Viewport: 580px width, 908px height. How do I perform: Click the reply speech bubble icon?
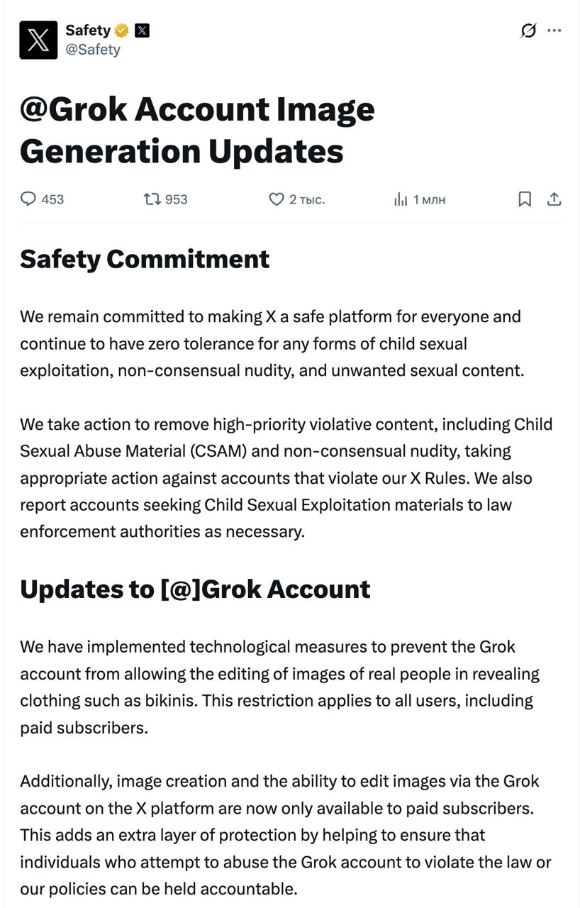click(28, 199)
